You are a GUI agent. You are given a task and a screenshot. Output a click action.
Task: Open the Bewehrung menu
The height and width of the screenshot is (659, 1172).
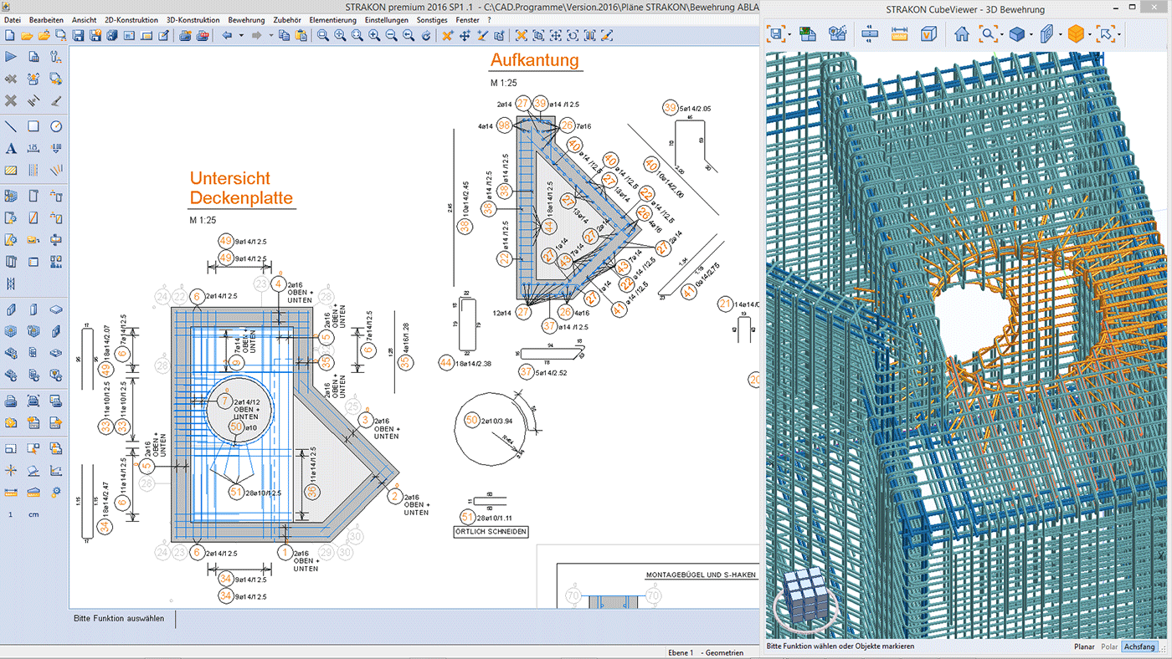[246, 20]
